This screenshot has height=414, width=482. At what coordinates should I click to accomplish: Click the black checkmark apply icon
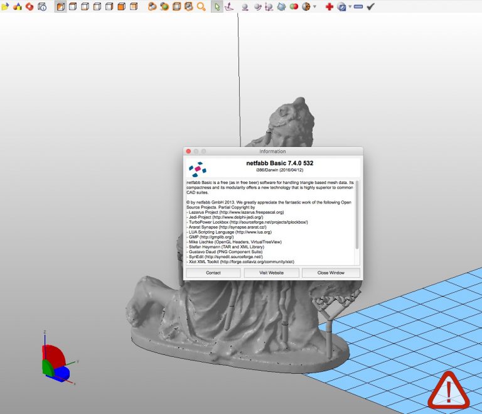(370, 7)
